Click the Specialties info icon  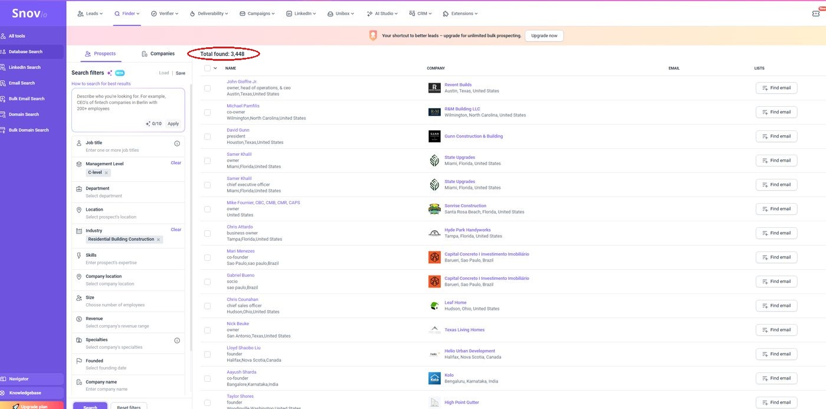pos(177,341)
